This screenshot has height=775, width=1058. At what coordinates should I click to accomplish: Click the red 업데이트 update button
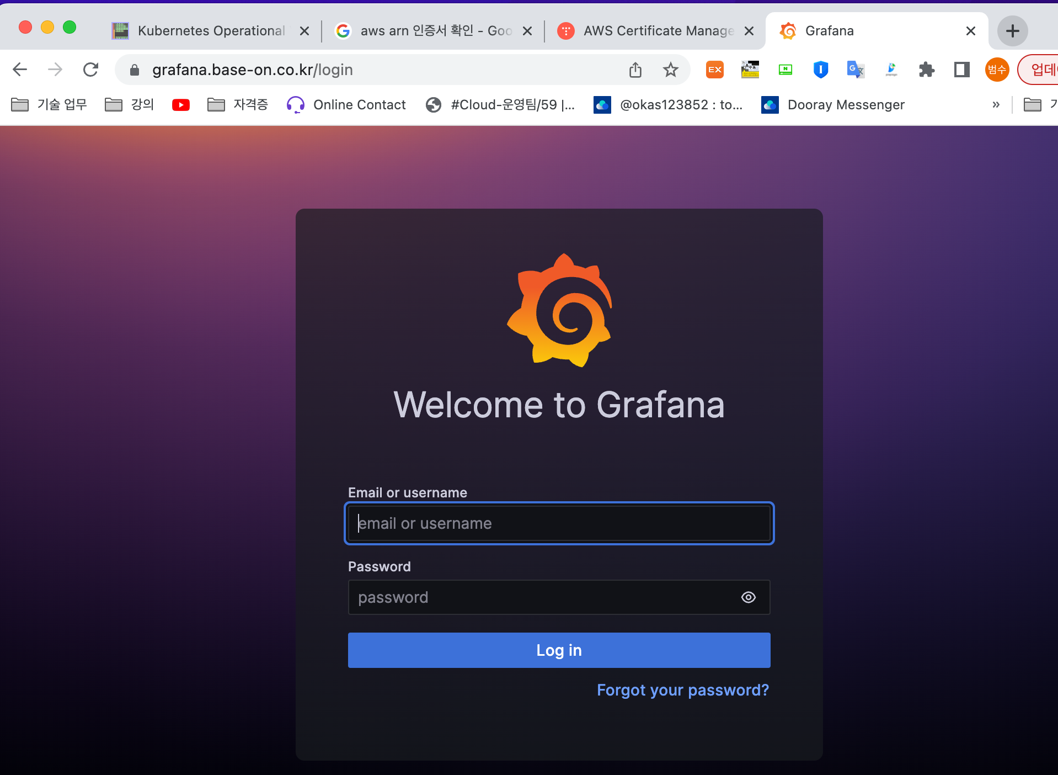[1039, 70]
